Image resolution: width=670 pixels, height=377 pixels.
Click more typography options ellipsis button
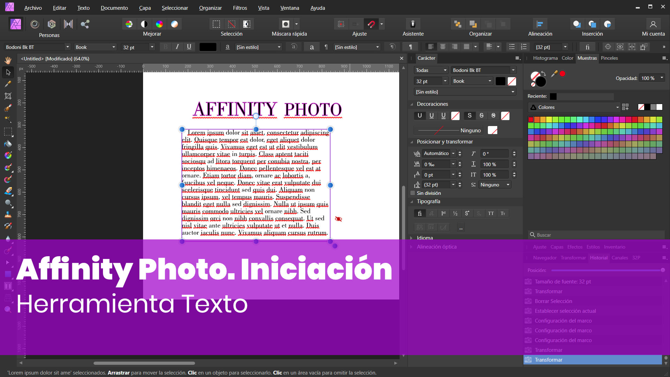461,228
